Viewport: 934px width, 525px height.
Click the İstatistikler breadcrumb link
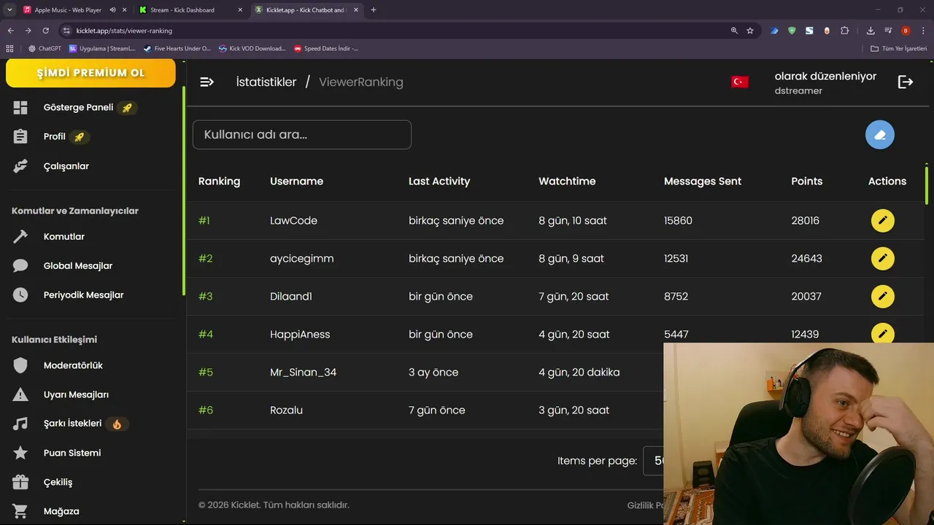[266, 82]
